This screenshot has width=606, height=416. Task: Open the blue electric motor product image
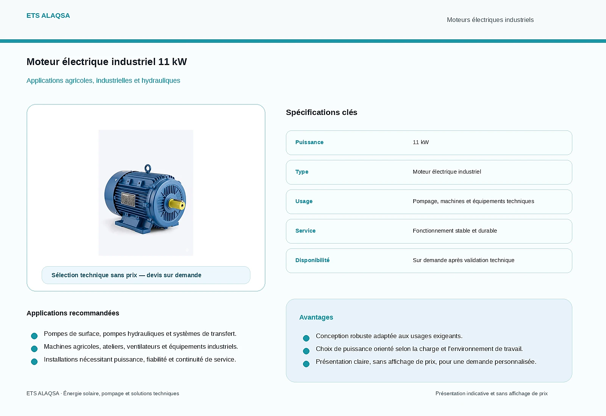click(146, 193)
